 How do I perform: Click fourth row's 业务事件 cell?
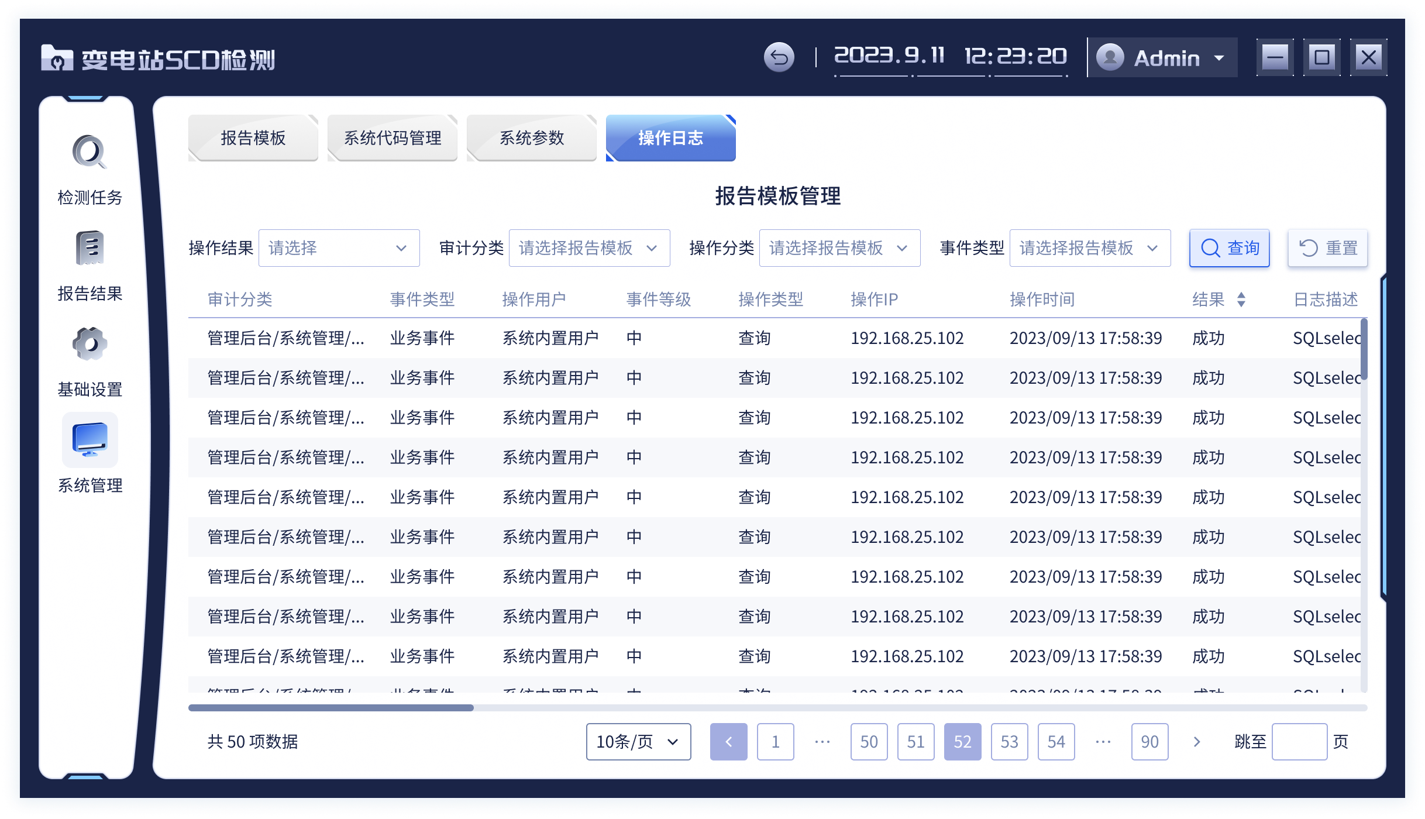coord(422,457)
